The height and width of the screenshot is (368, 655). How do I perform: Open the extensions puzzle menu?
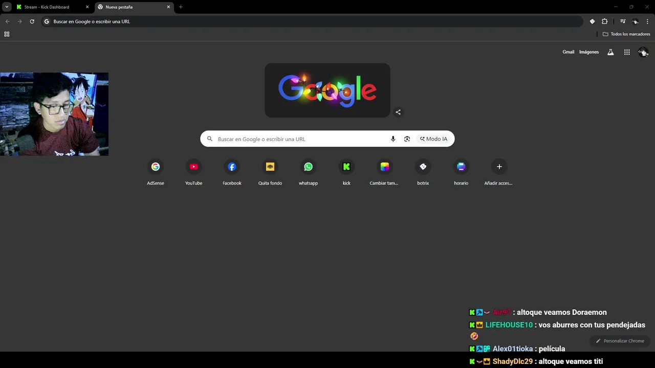(x=604, y=21)
